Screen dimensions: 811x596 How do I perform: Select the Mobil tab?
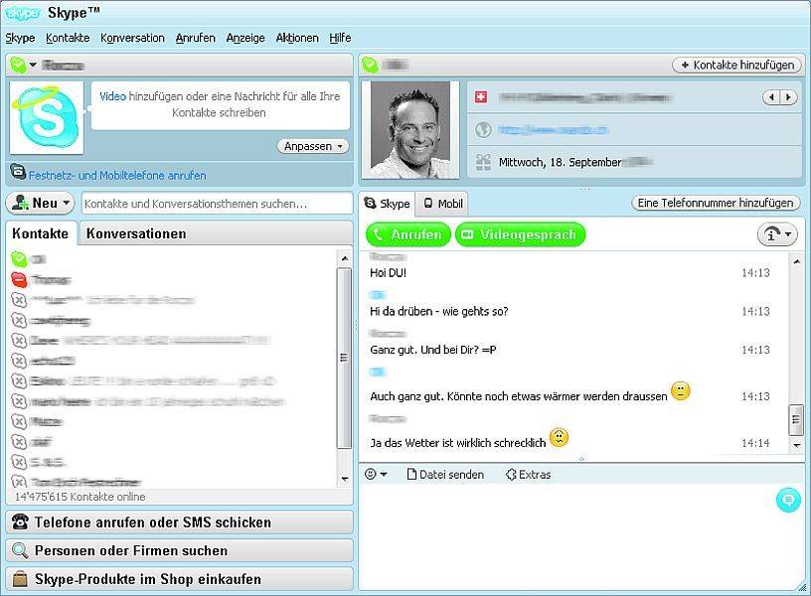click(x=443, y=204)
